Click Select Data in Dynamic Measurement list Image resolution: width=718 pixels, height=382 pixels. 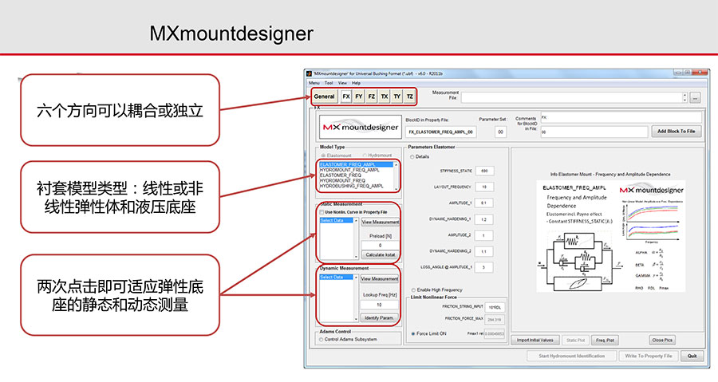pyautogui.click(x=337, y=278)
